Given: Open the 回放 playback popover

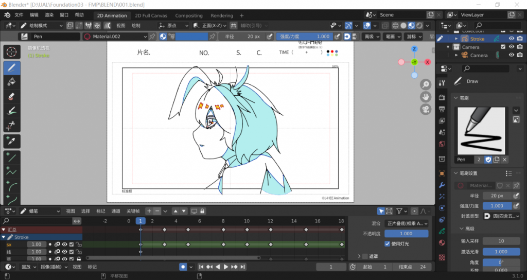Looking at the screenshot, I should coord(29,267).
